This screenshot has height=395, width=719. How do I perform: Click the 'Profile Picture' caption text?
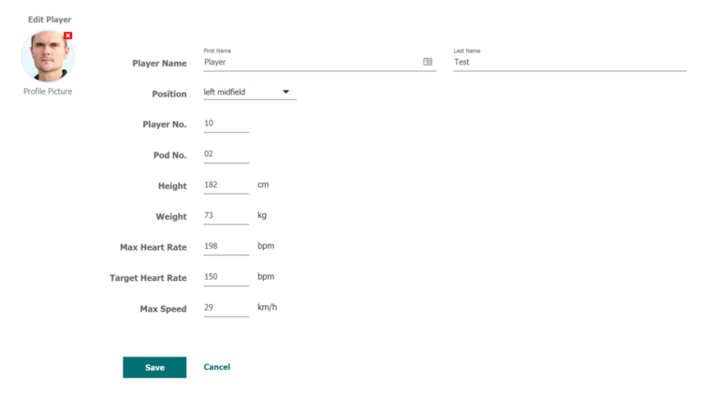pyautogui.click(x=48, y=91)
